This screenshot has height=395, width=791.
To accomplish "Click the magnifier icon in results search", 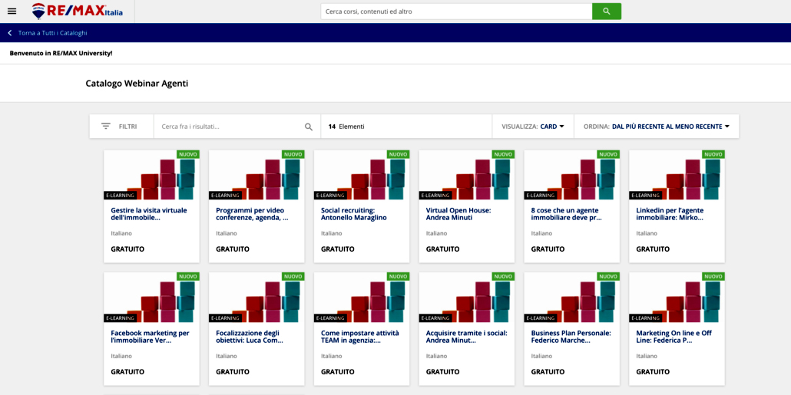I will (309, 127).
